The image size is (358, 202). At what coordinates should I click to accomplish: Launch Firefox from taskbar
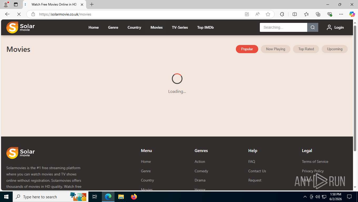pos(134,197)
